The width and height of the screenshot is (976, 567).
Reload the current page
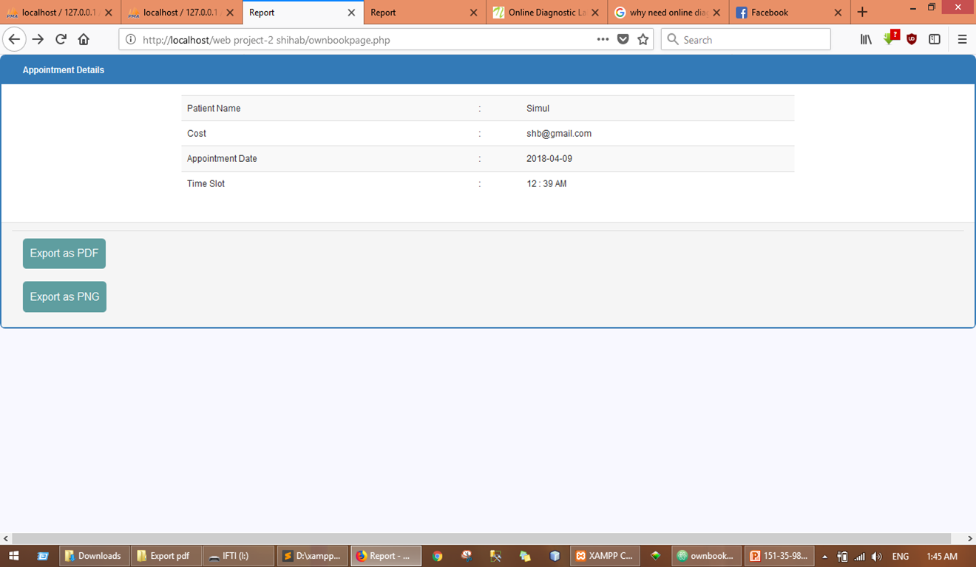61,38
